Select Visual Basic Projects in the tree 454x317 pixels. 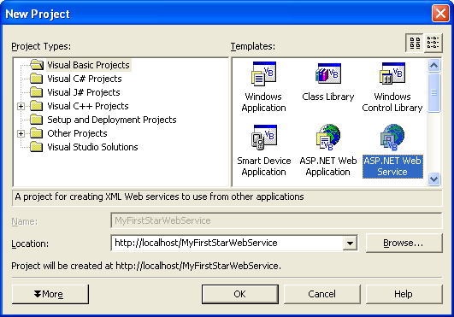click(x=88, y=65)
